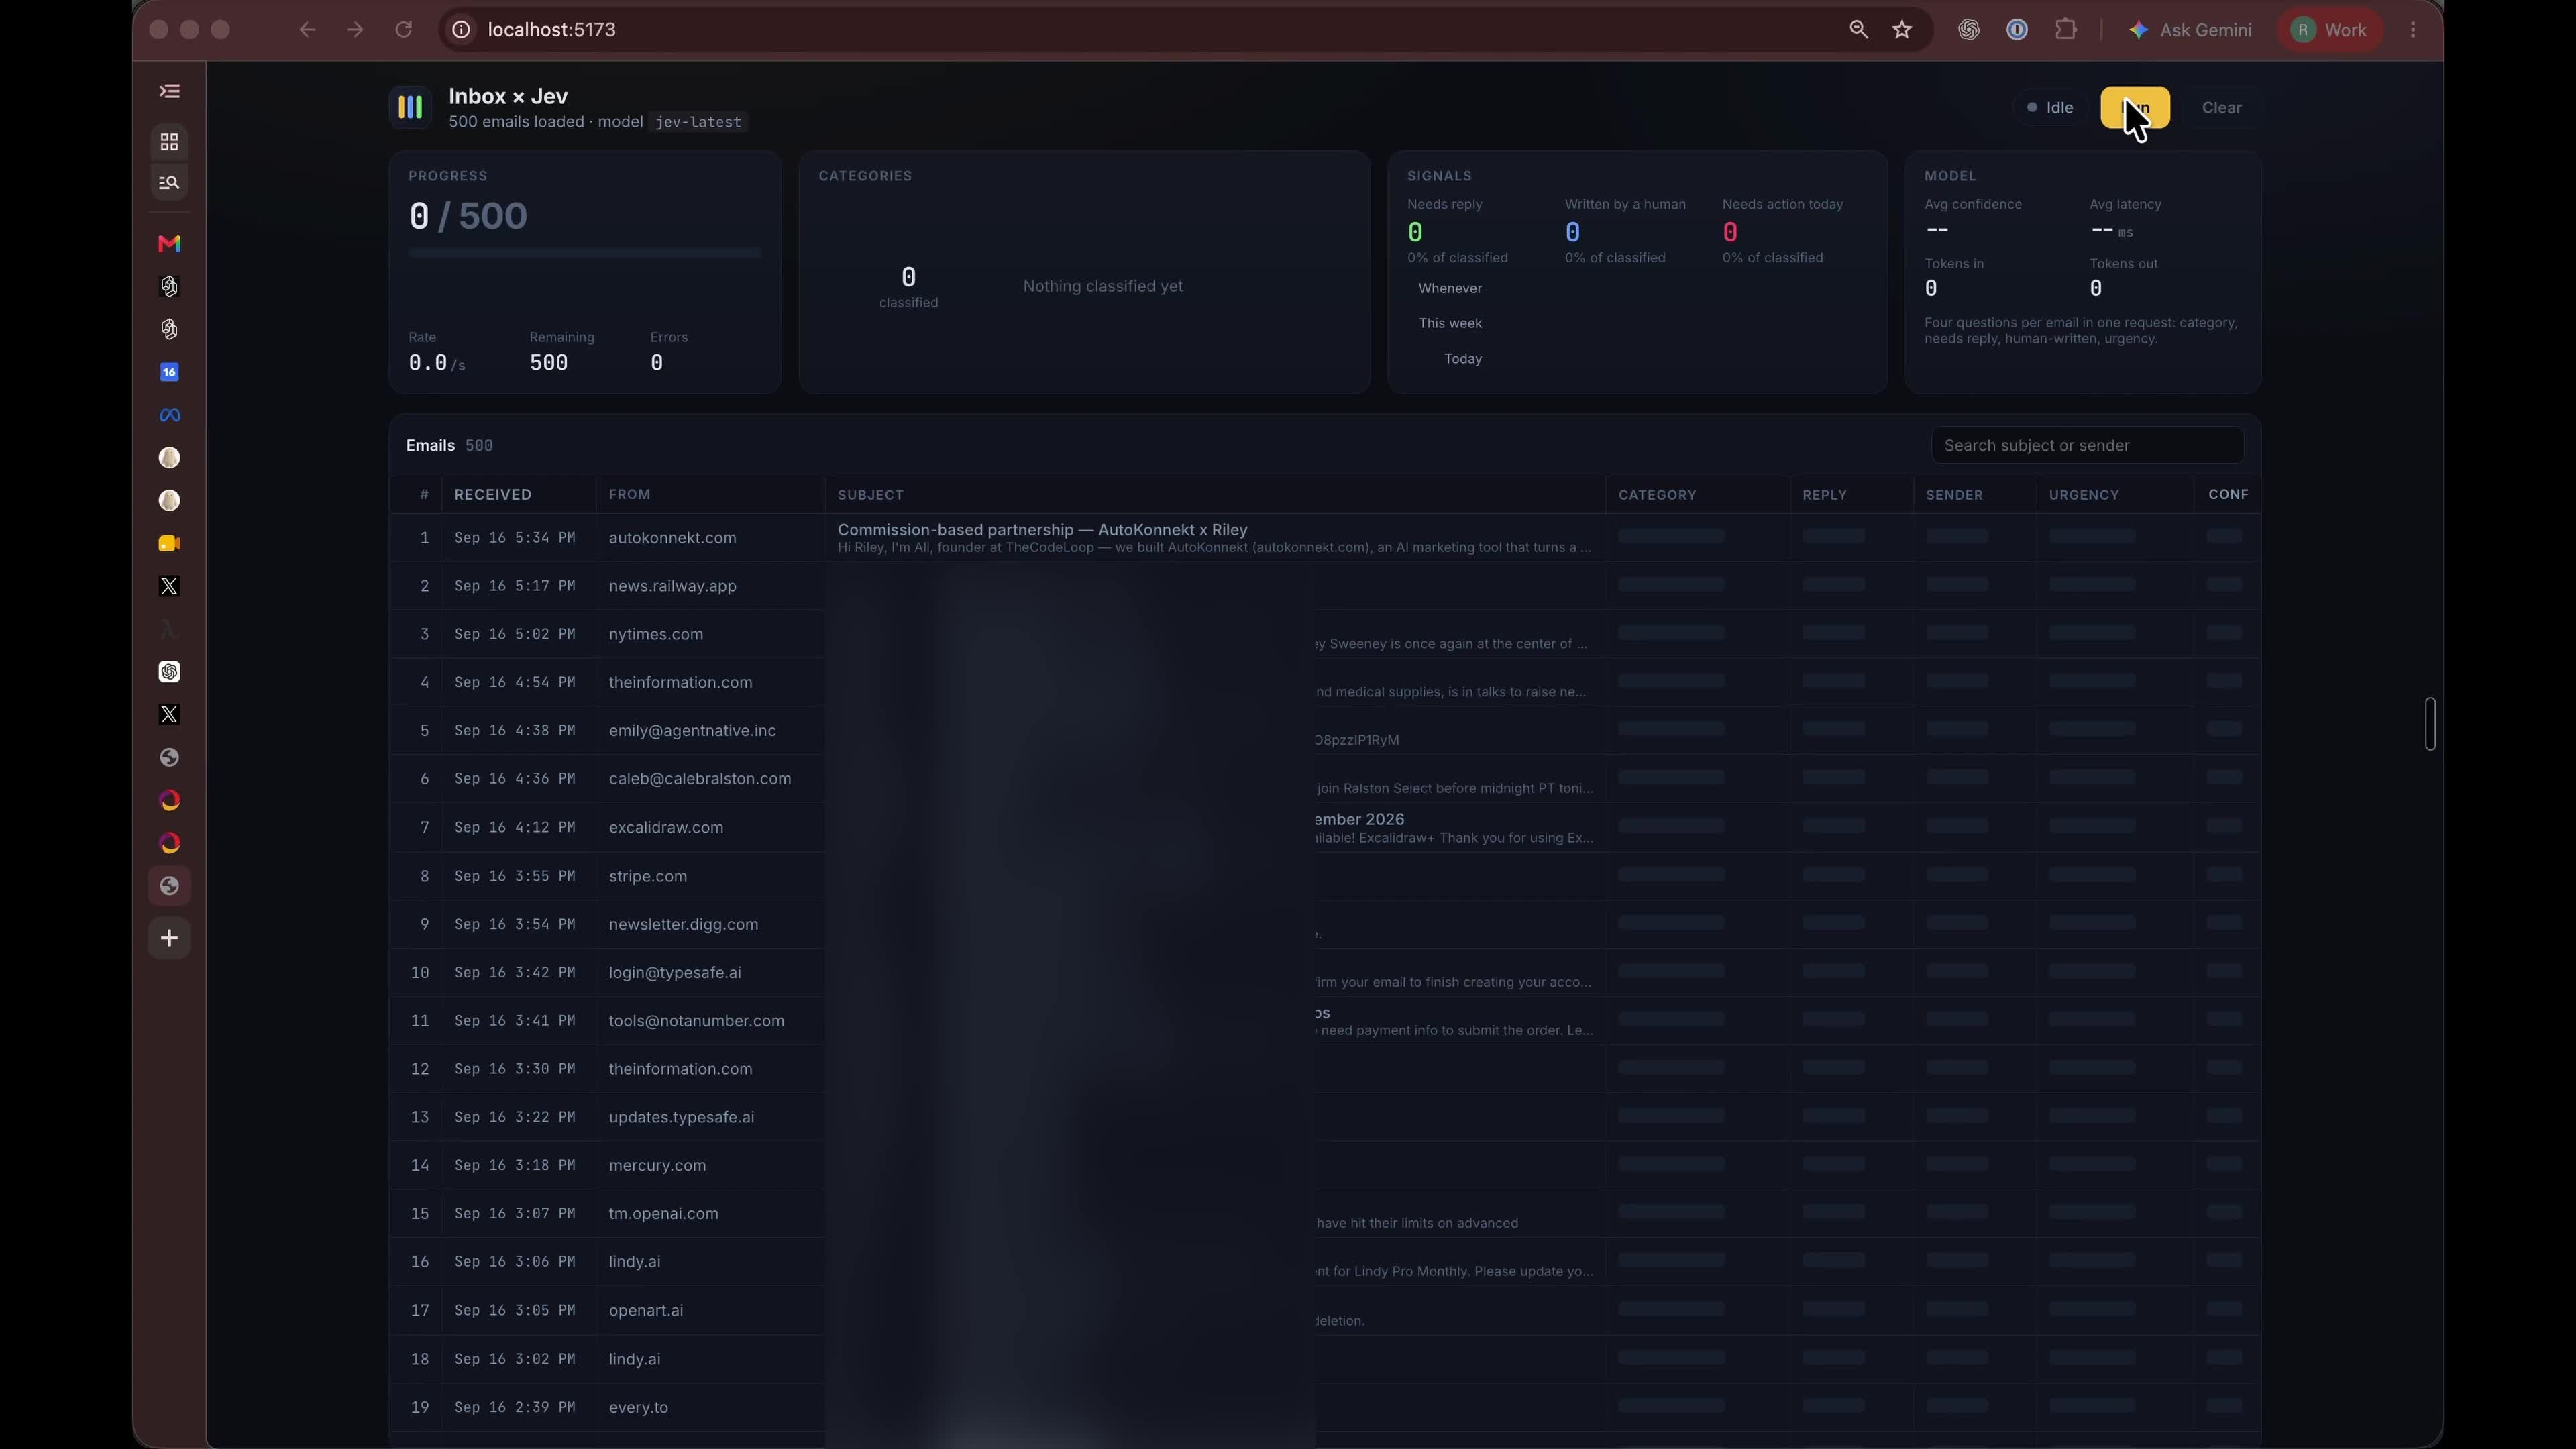Switch to the Gmail tab
Screen dimensions: 2576x1449
tap(169, 243)
